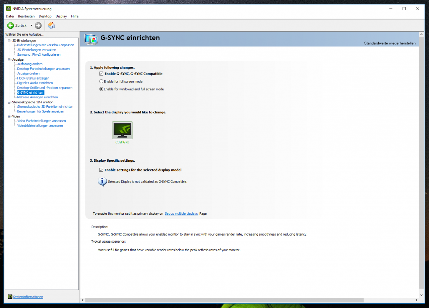Open the Bearbeiten menu
429x308 pixels.
(26, 16)
